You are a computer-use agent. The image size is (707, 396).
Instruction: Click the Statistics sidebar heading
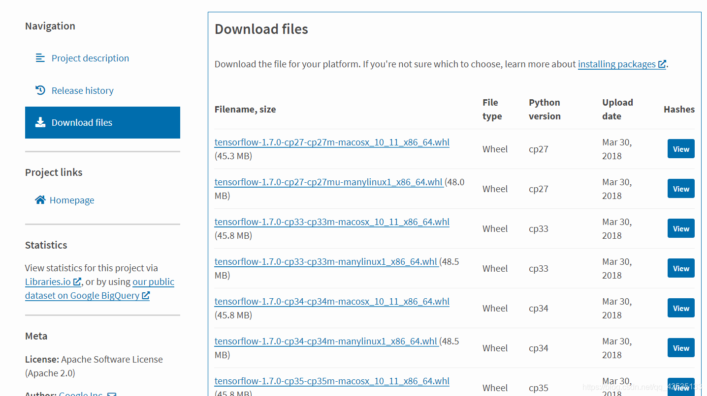click(x=46, y=245)
